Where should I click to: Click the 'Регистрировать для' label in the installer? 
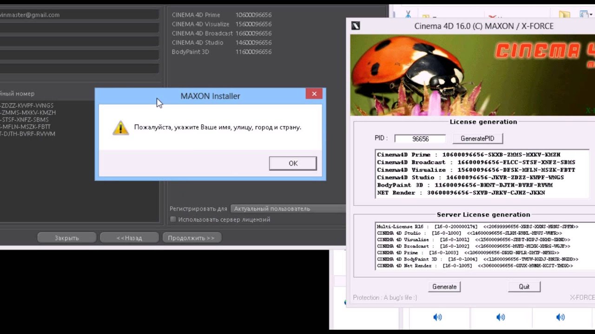click(198, 209)
